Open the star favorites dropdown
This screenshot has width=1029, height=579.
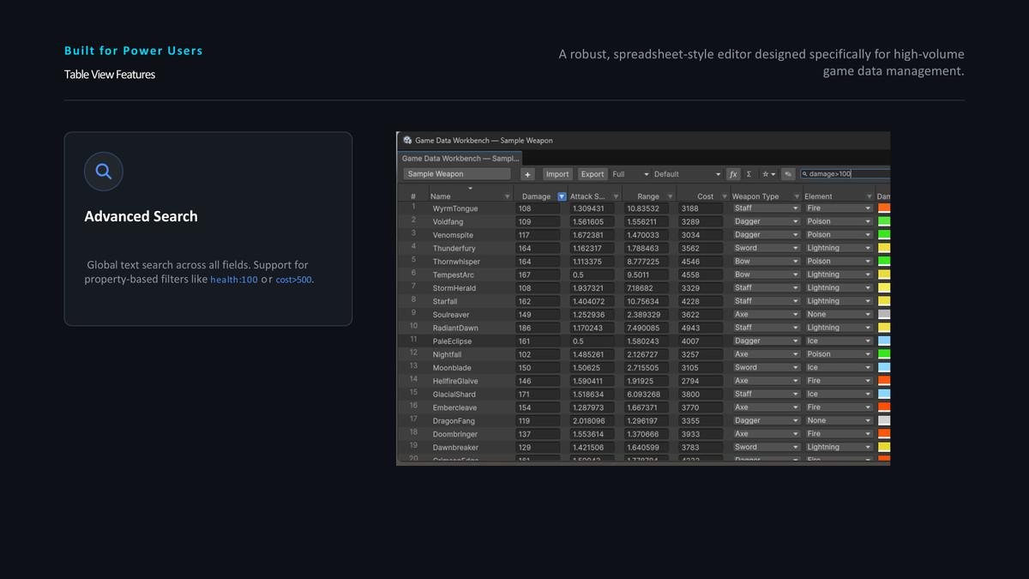click(x=769, y=174)
